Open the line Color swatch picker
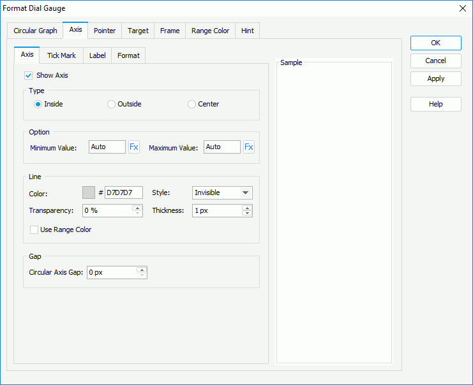 [89, 192]
